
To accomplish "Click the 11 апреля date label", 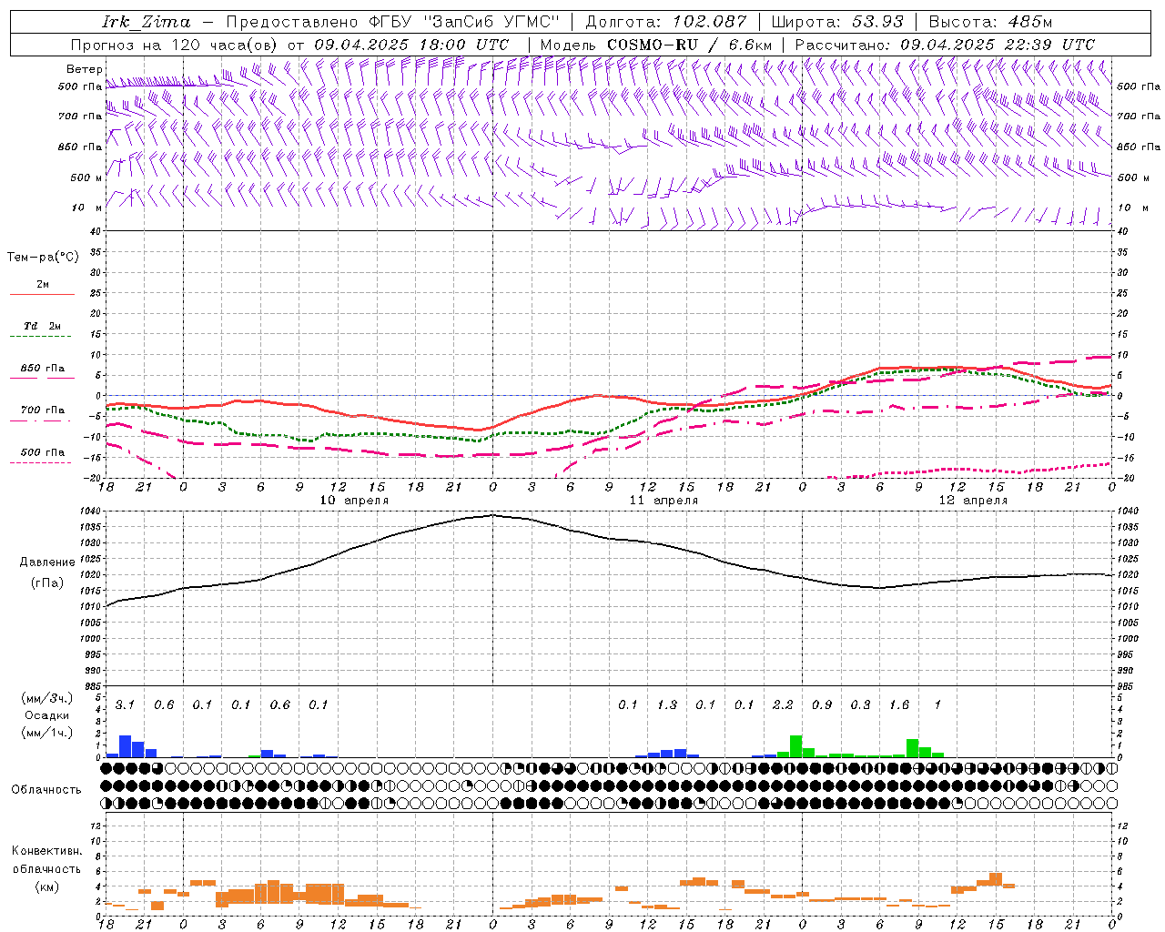I will (664, 501).
